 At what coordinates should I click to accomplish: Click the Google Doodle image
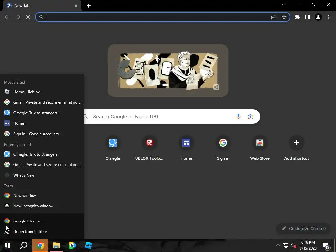pos(168,71)
